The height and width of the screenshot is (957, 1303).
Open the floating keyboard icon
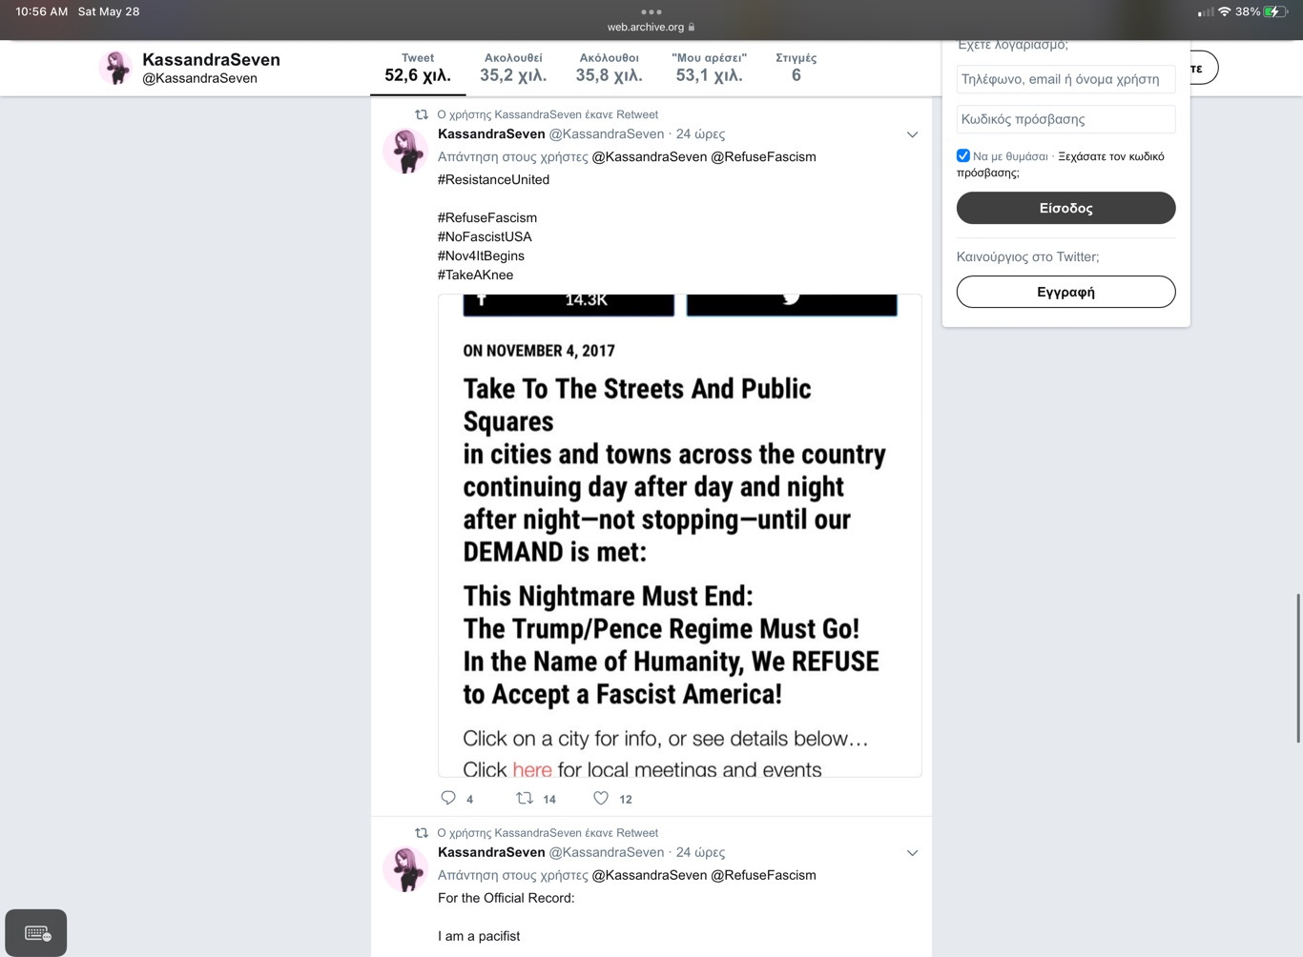36,932
